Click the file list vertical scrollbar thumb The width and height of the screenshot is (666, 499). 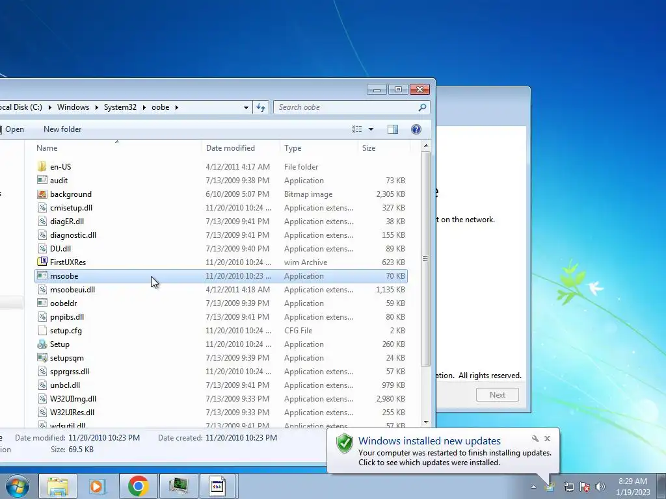tap(425, 259)
